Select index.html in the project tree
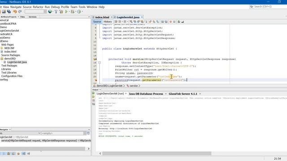This screenshot has height=161, width=287. [10, 52]
